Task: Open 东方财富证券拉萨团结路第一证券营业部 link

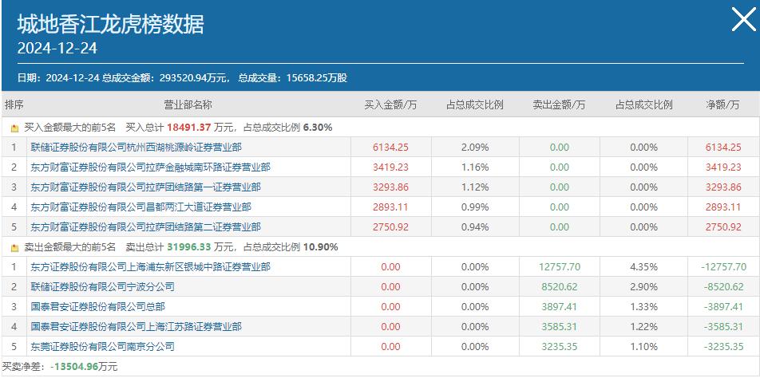Action: [x=145, y=187]
